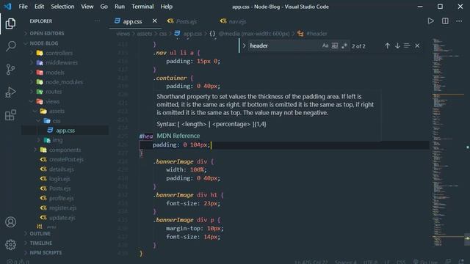Open the File menu

click(23, 7)
